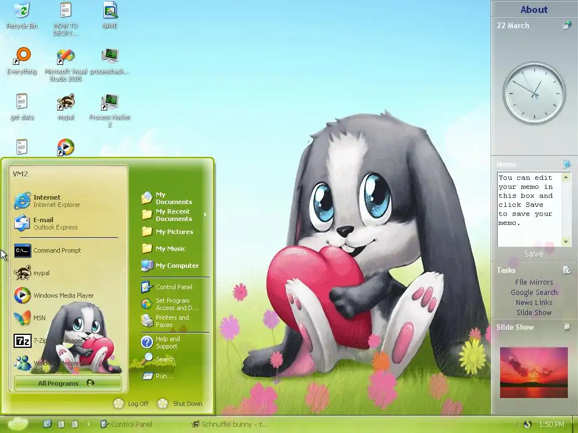Click the Start button on the taskbar
This screenshot has height=433, width=578.
coord(17,424)
